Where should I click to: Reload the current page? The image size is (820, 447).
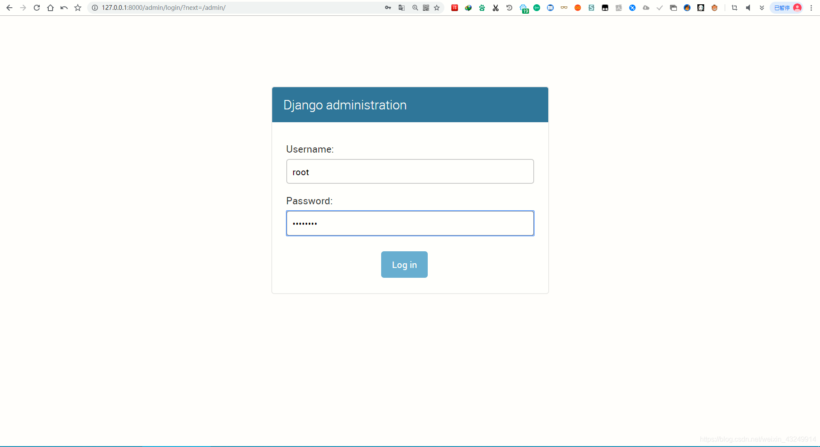[37, 8]
